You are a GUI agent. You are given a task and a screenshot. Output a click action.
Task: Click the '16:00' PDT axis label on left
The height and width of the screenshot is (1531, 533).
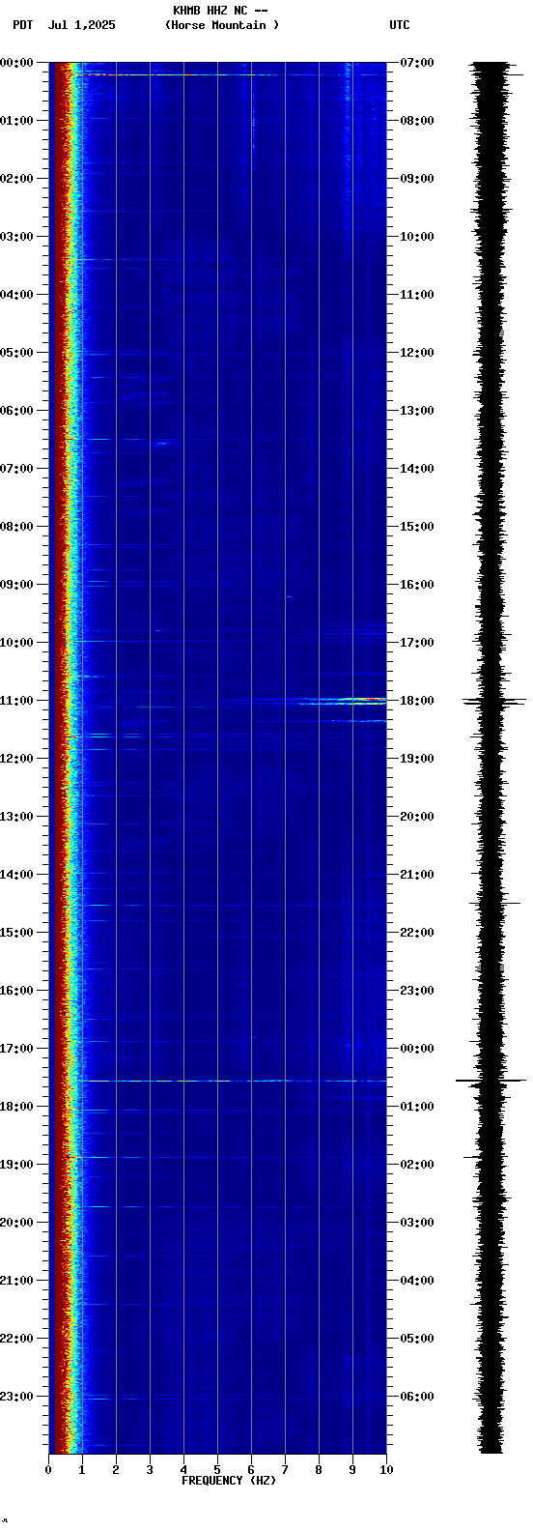(x=16, y=991)
